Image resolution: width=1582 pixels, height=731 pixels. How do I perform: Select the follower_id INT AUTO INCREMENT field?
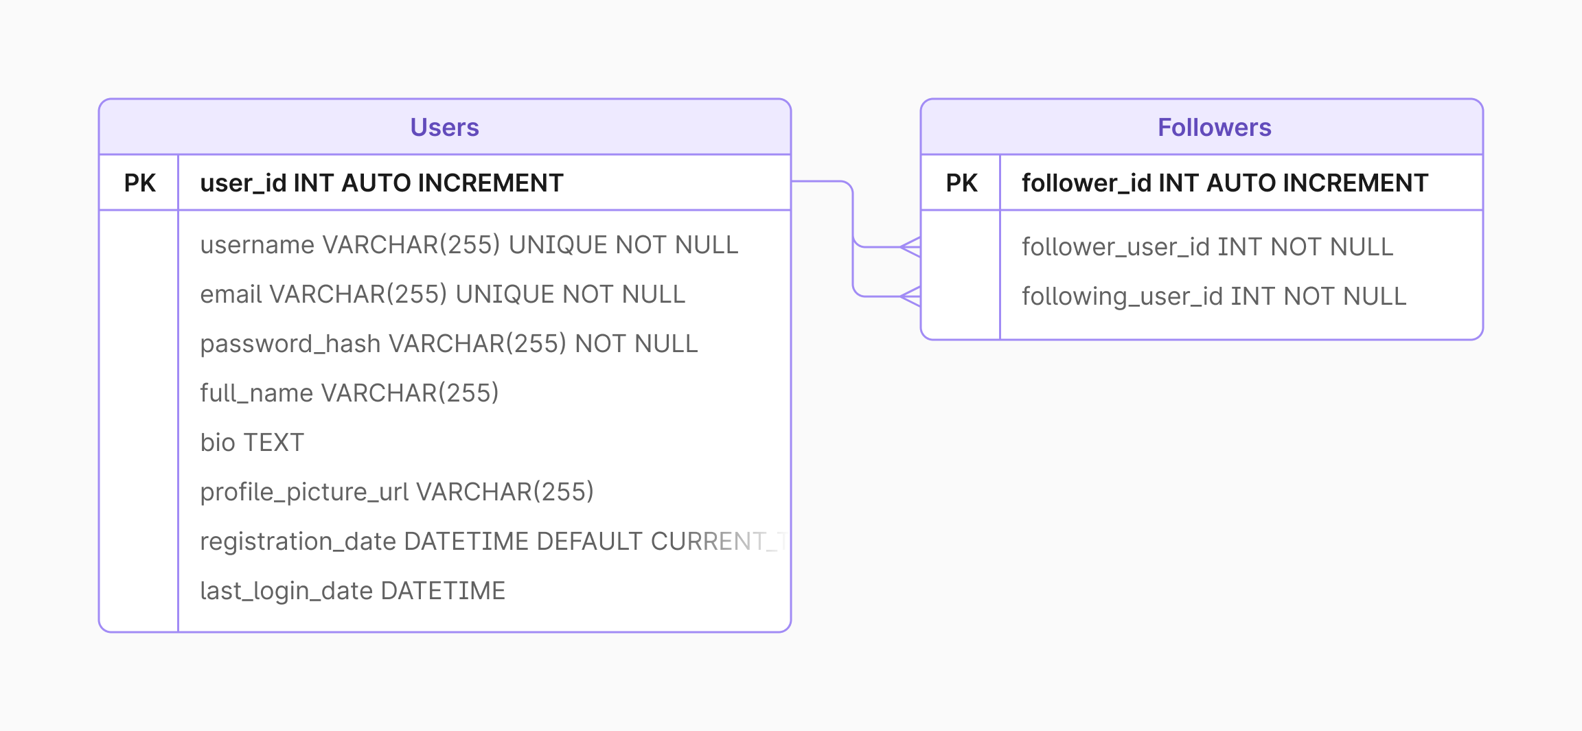click(1224, 183)
